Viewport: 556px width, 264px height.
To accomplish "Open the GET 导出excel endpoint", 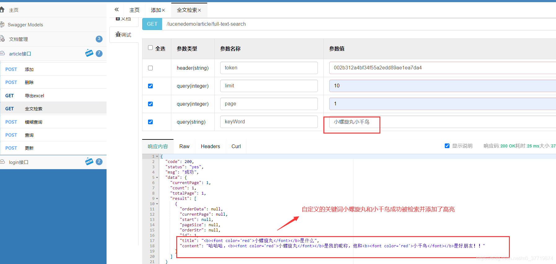I will click(x=53, y=95).
